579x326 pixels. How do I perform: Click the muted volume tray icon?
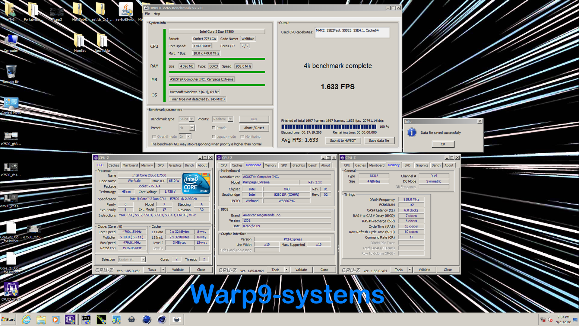point(550,320)
